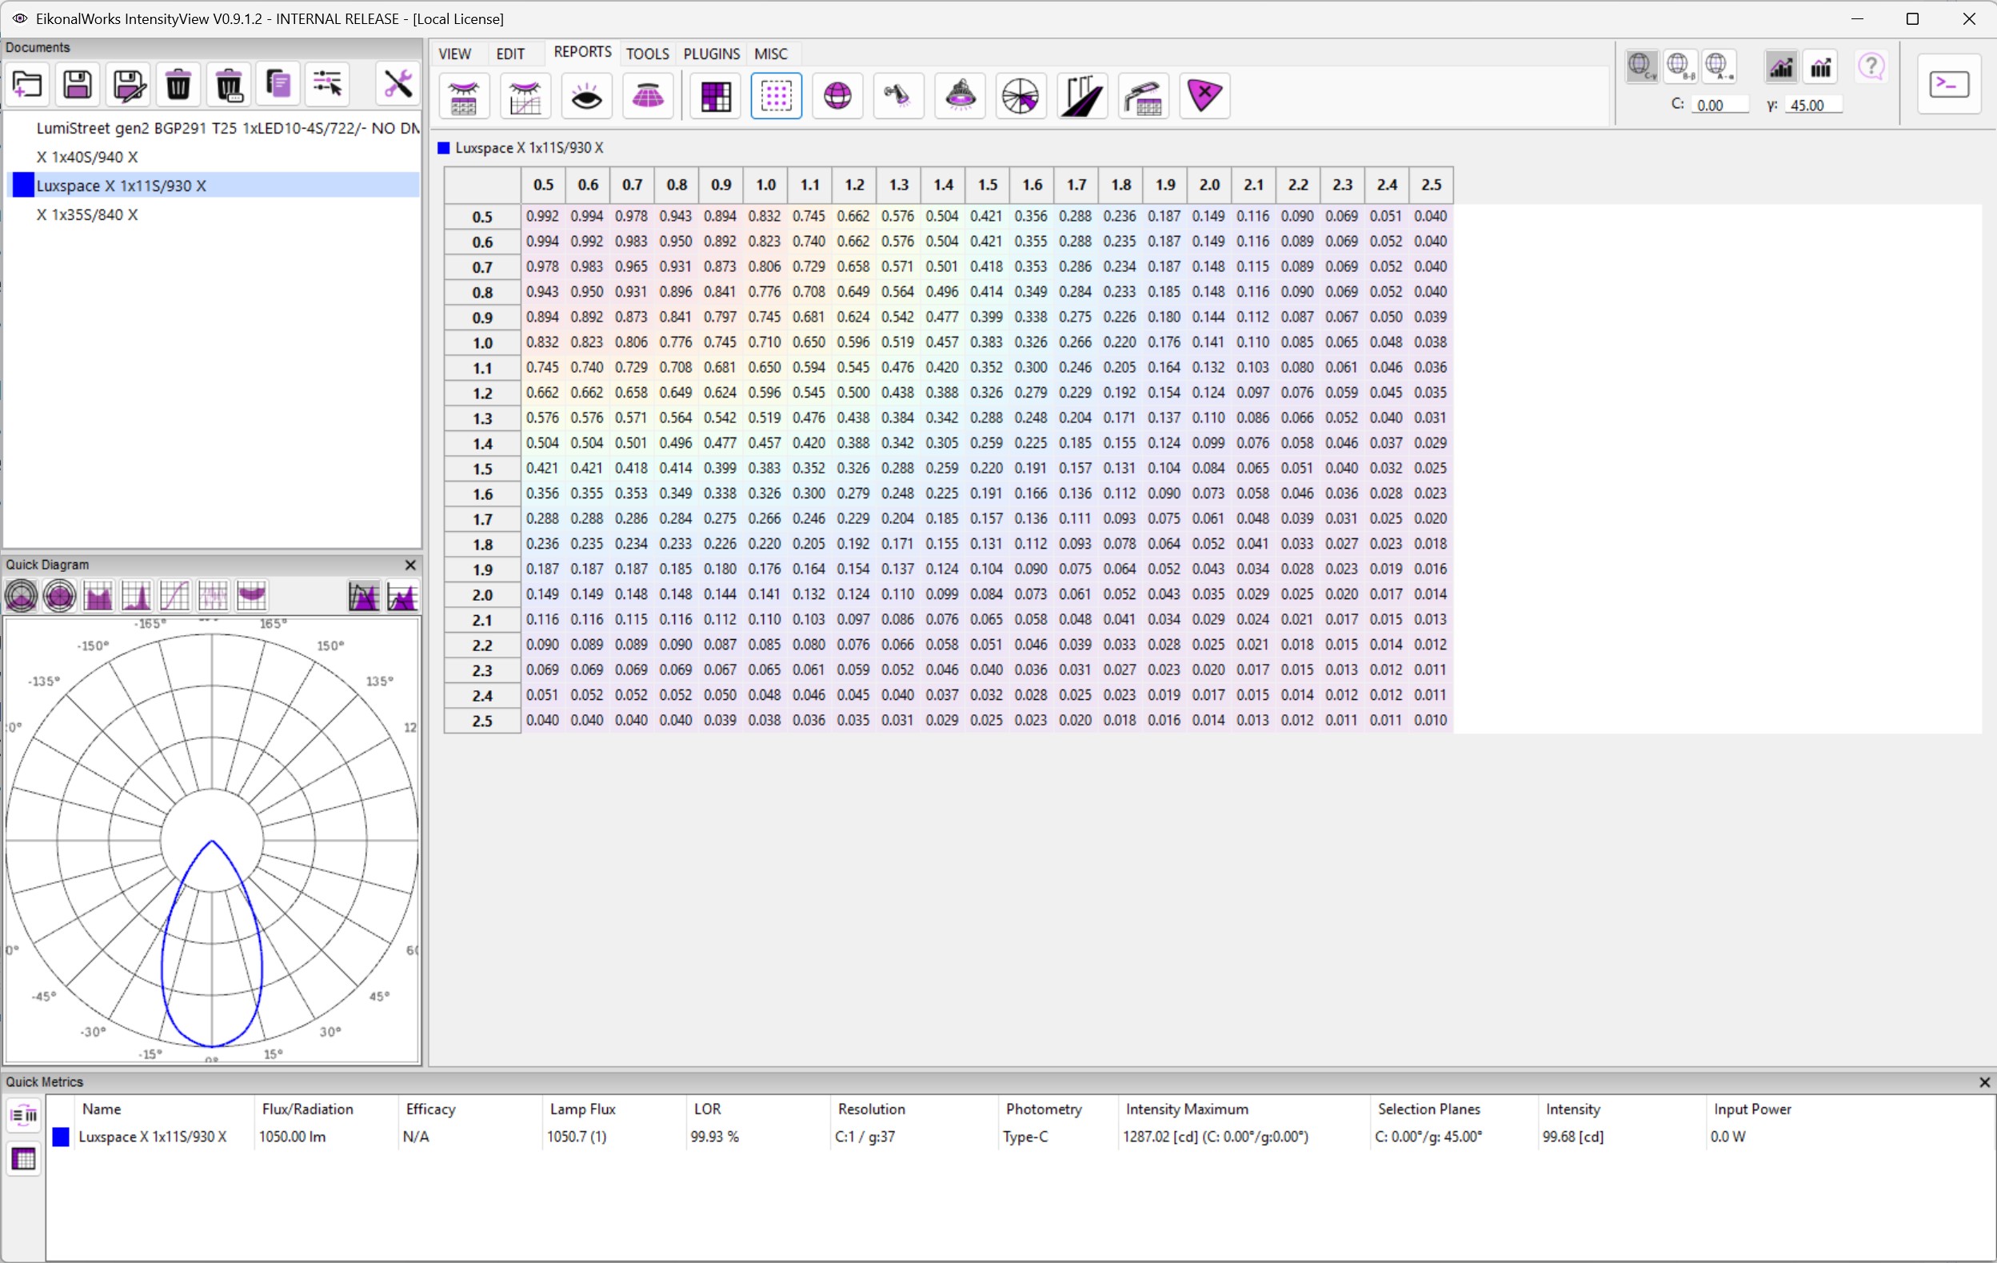The height and width of the screenshot is (1263, 1997).
Task: Click the pie sector wheel report icon
Action: pyautogui.click(x=1020, y=96)
